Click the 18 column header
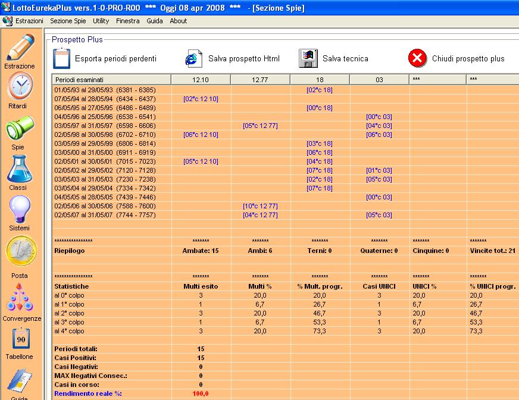This screenshot has height=400, width=519. pos(320,80)
